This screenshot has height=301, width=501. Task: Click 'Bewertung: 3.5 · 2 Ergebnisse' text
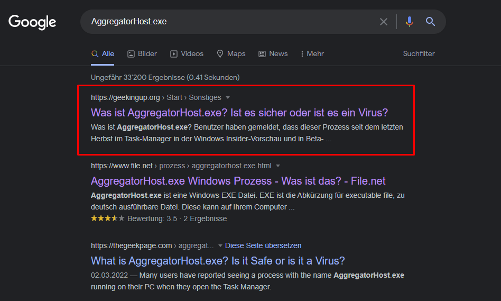pos(177,218)
